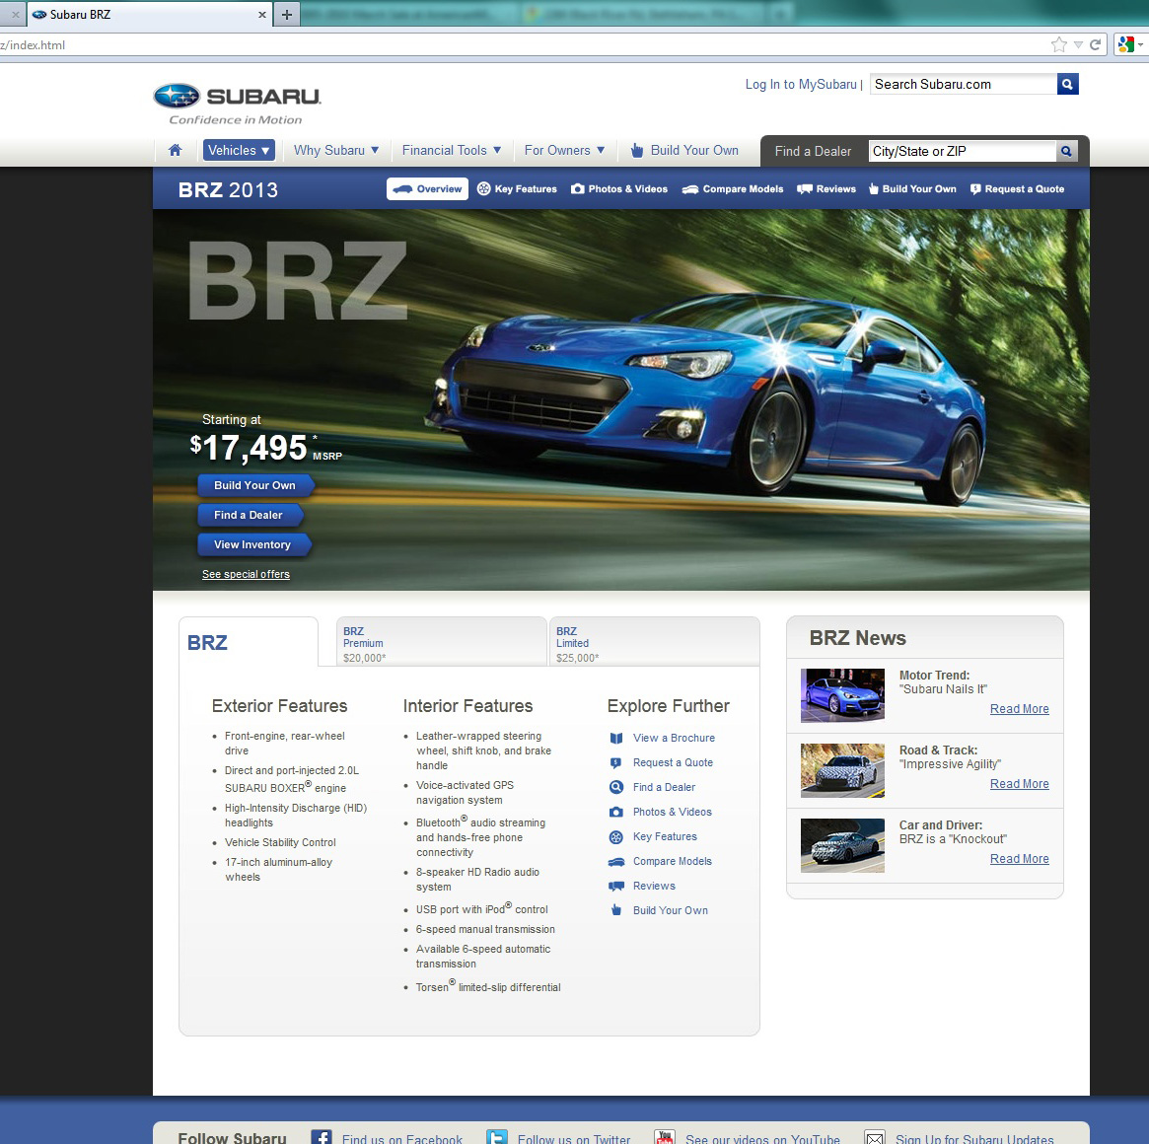Select the Overview tab in BRZ 2013 bar

point(427,189)
